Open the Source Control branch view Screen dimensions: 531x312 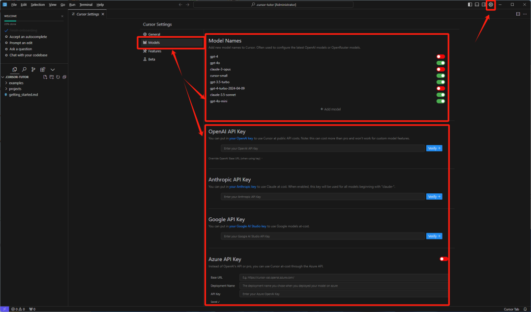tap(33, 70)
